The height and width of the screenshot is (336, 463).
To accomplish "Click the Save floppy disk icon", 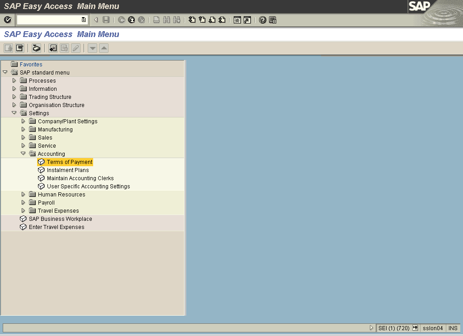I will click(106, 20).
